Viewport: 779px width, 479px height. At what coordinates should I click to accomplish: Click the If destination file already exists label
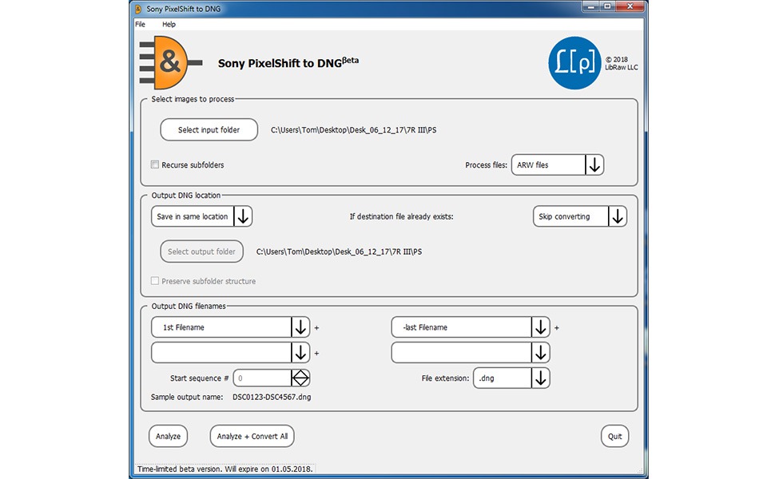[401, 216]
